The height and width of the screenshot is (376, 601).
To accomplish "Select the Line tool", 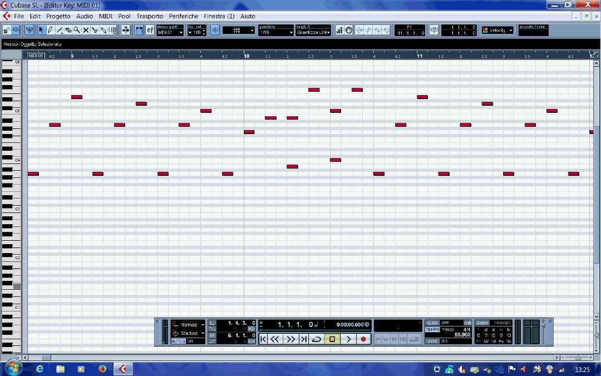I will [x=60, y=30].
